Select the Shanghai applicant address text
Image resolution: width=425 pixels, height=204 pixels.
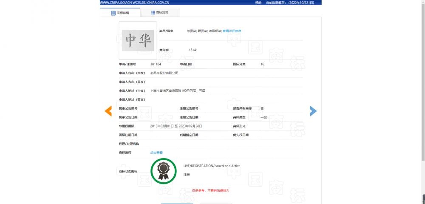point(178,91)
